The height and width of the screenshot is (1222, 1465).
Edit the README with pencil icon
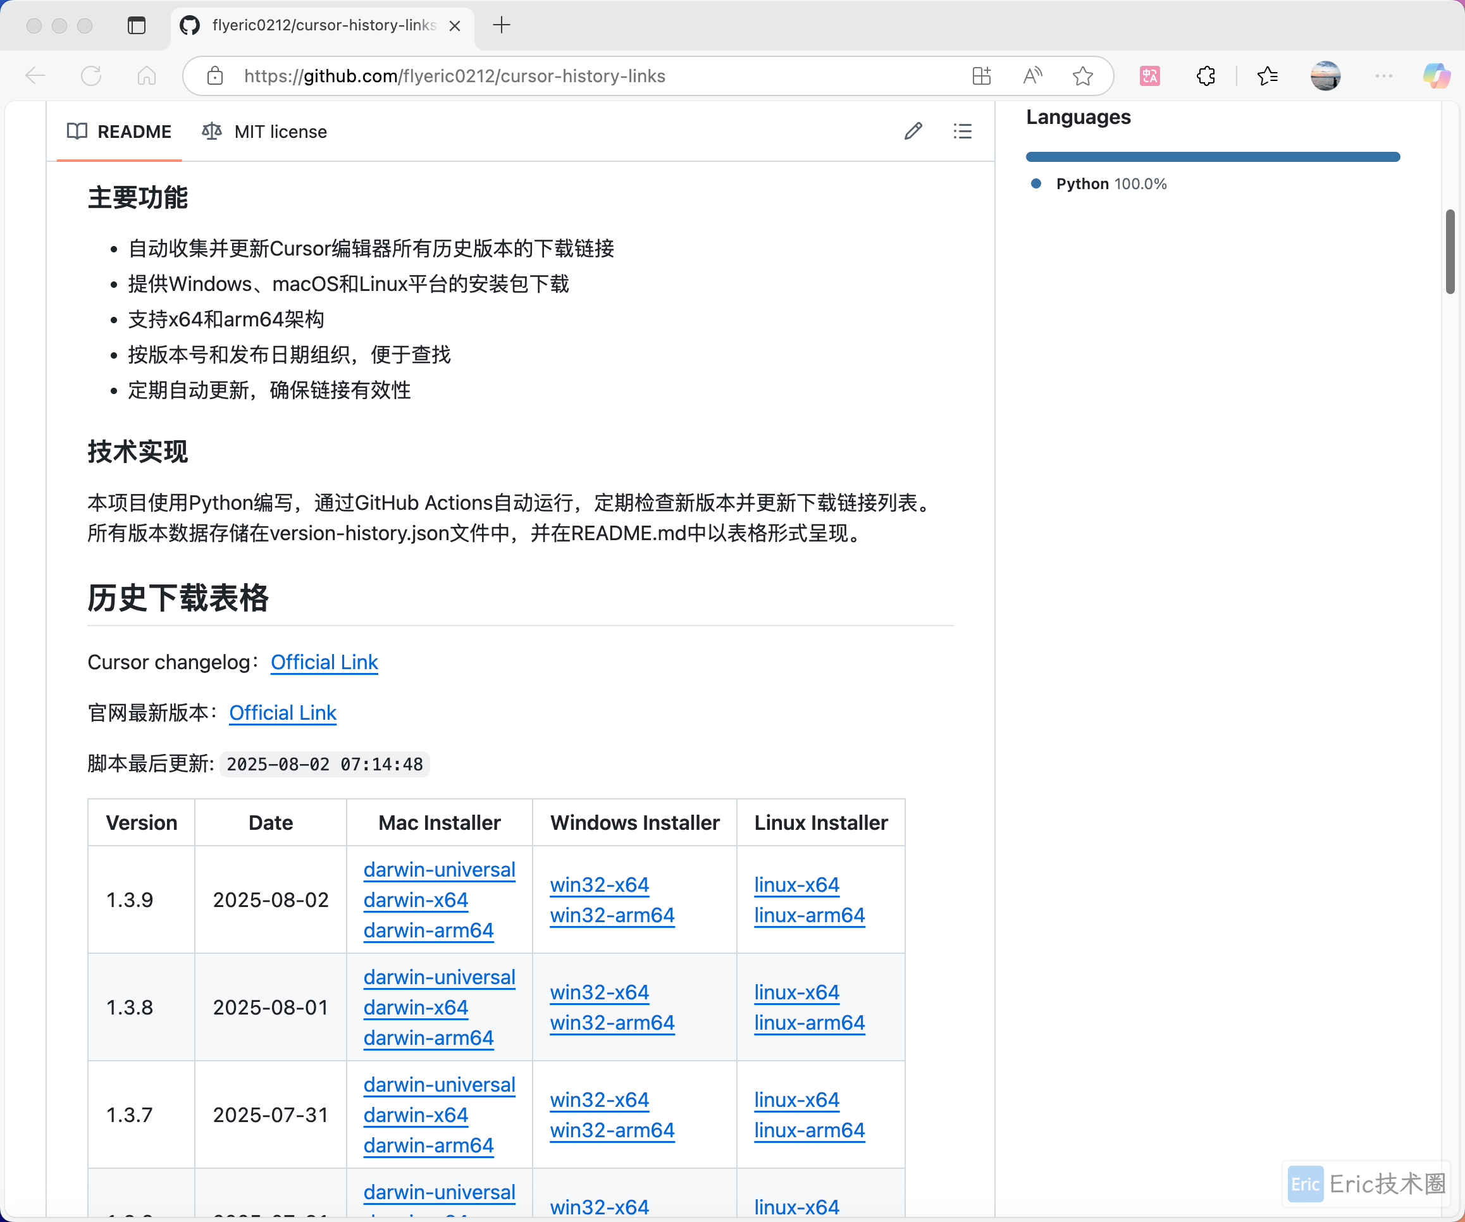913,131
